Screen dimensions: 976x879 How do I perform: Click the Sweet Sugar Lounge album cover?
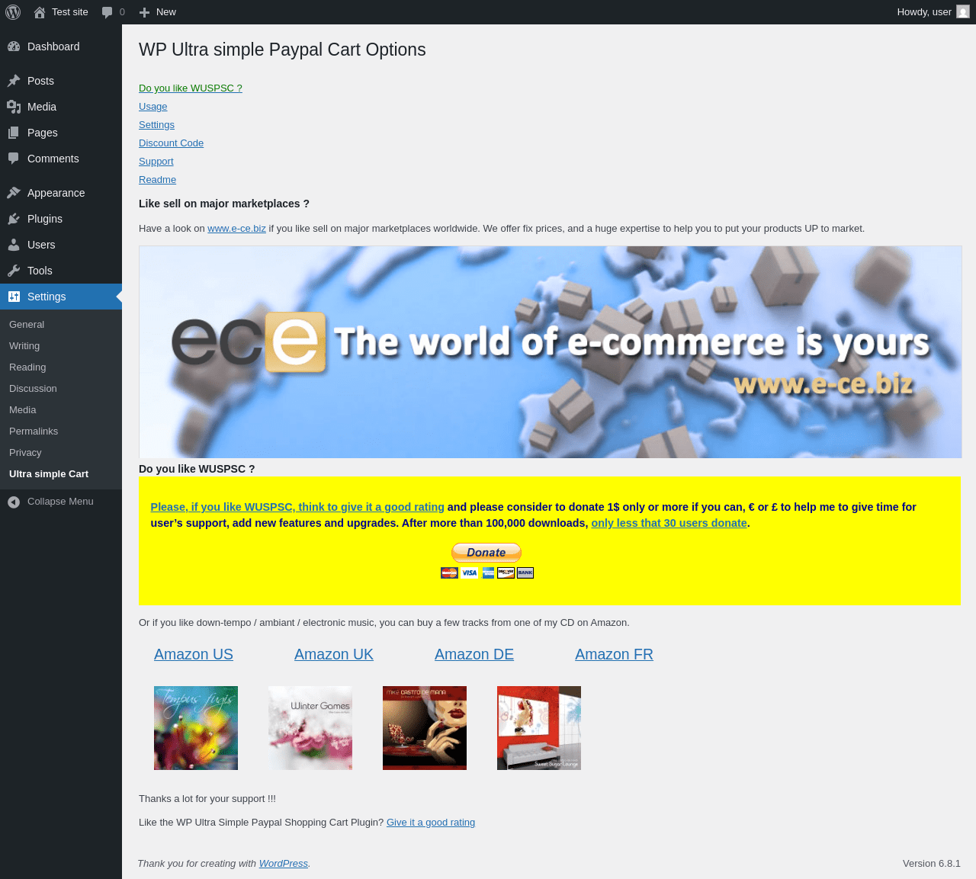539,728
